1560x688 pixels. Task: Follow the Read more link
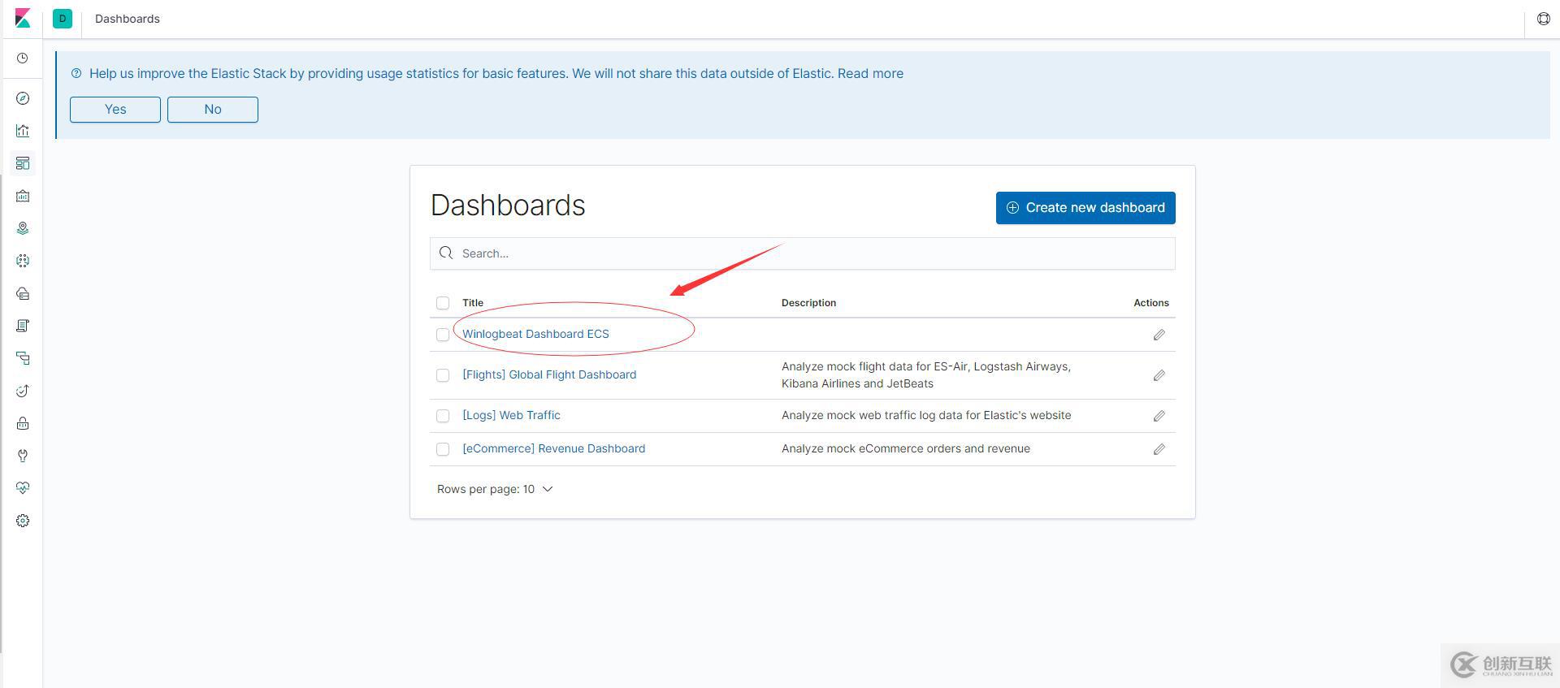(x=870, y=73)
